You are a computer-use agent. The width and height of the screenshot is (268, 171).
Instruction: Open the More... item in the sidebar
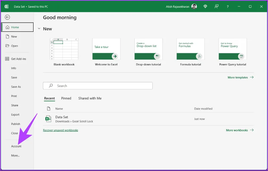click(x=15, y=156)
